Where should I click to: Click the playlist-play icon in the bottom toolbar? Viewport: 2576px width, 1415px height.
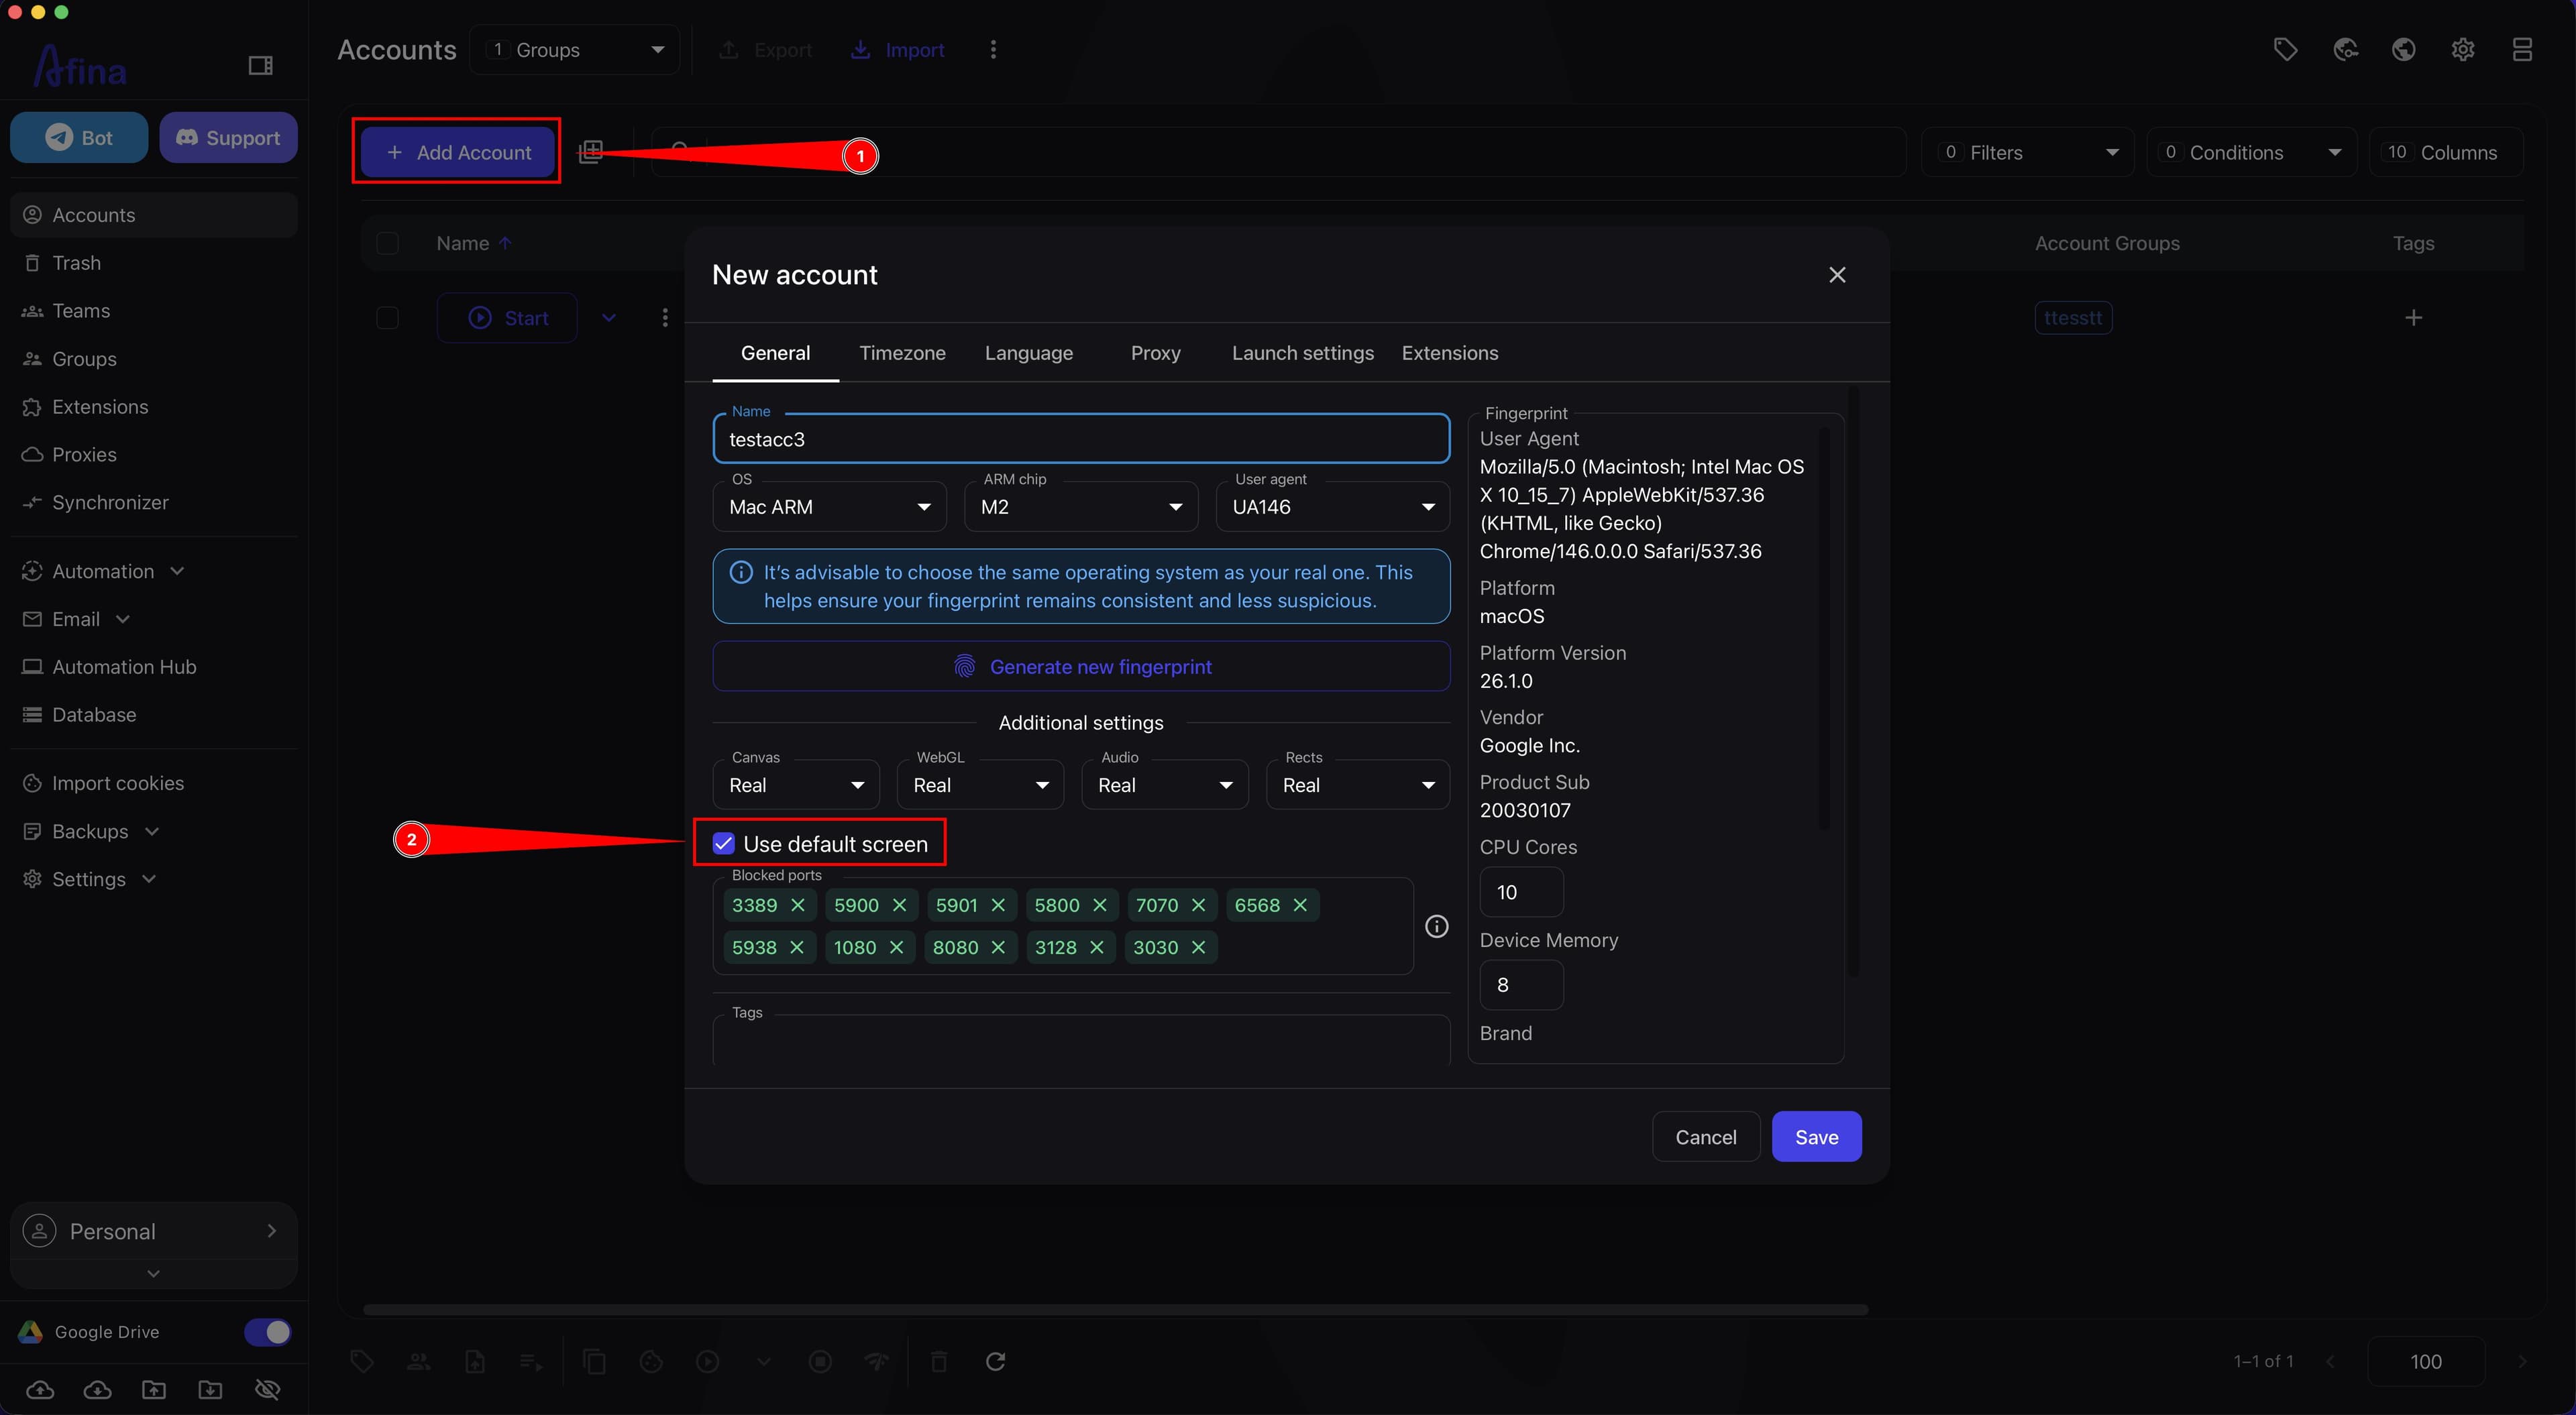coord(531,1361)
